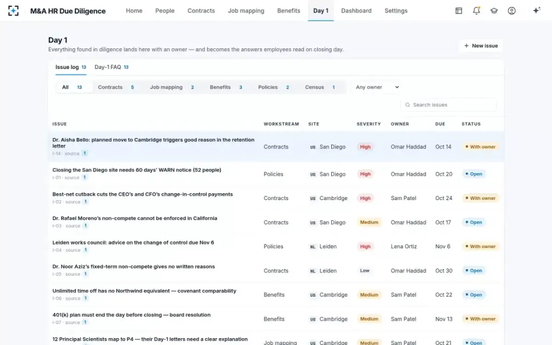Open Dashboard in top navigation
The width and height of the screenshot is (552, 345).
pos(356,11)
